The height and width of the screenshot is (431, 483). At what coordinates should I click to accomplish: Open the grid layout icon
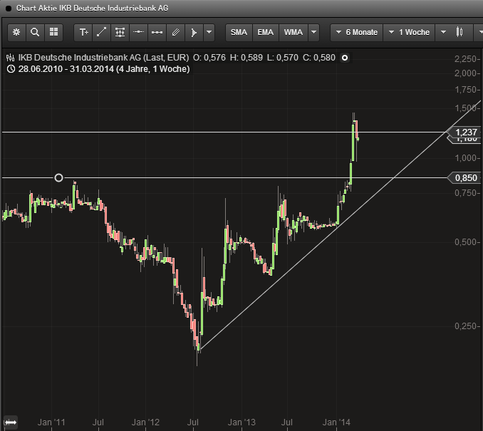[x=54, y=32]
